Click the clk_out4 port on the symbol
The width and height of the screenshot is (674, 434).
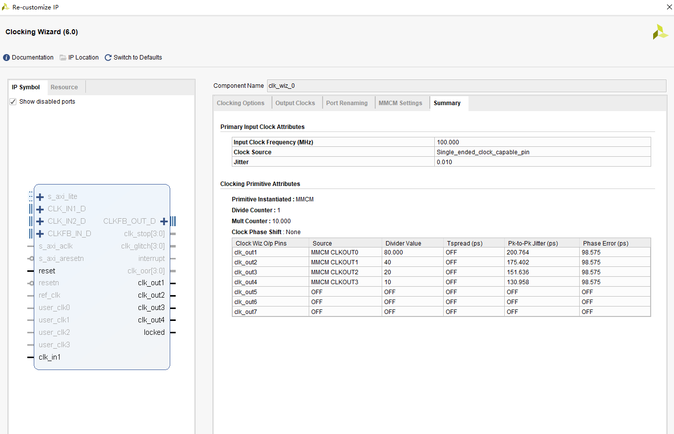click(x=151, y=320)
